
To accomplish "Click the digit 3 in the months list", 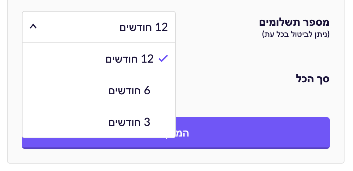I will click(x=147, y=122).
